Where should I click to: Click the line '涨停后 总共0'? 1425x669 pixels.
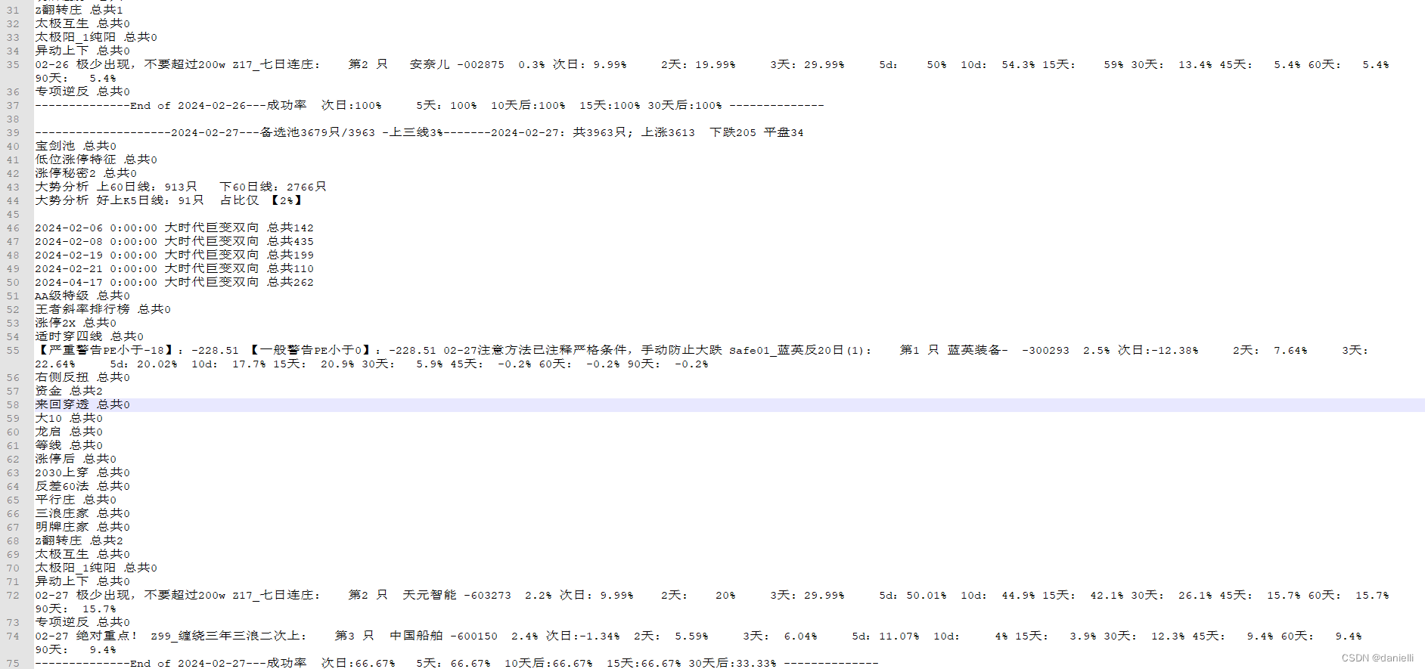[76, 459]
